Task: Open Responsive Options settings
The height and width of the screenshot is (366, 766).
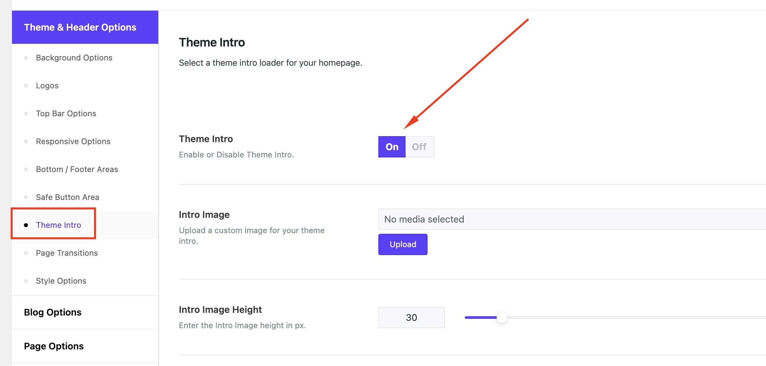Action: [73, 141]
